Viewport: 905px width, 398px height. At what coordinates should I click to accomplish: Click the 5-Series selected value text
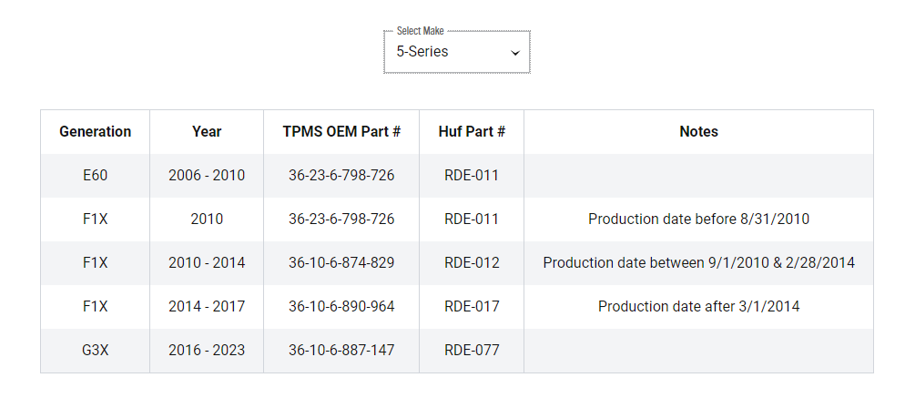click(x=422, y=51)
